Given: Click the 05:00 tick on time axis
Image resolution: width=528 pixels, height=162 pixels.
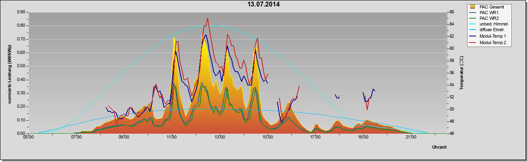Looking at the screenshot, I should (28, 138).
